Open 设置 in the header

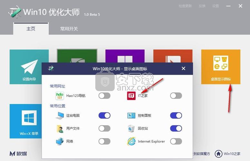point(216,6)
